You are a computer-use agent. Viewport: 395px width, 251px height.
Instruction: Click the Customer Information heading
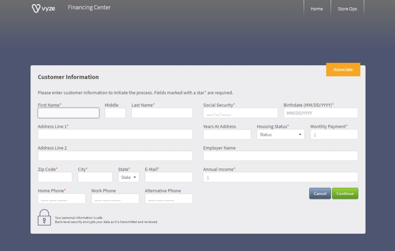pyautogui.click(x=68, y=77)
